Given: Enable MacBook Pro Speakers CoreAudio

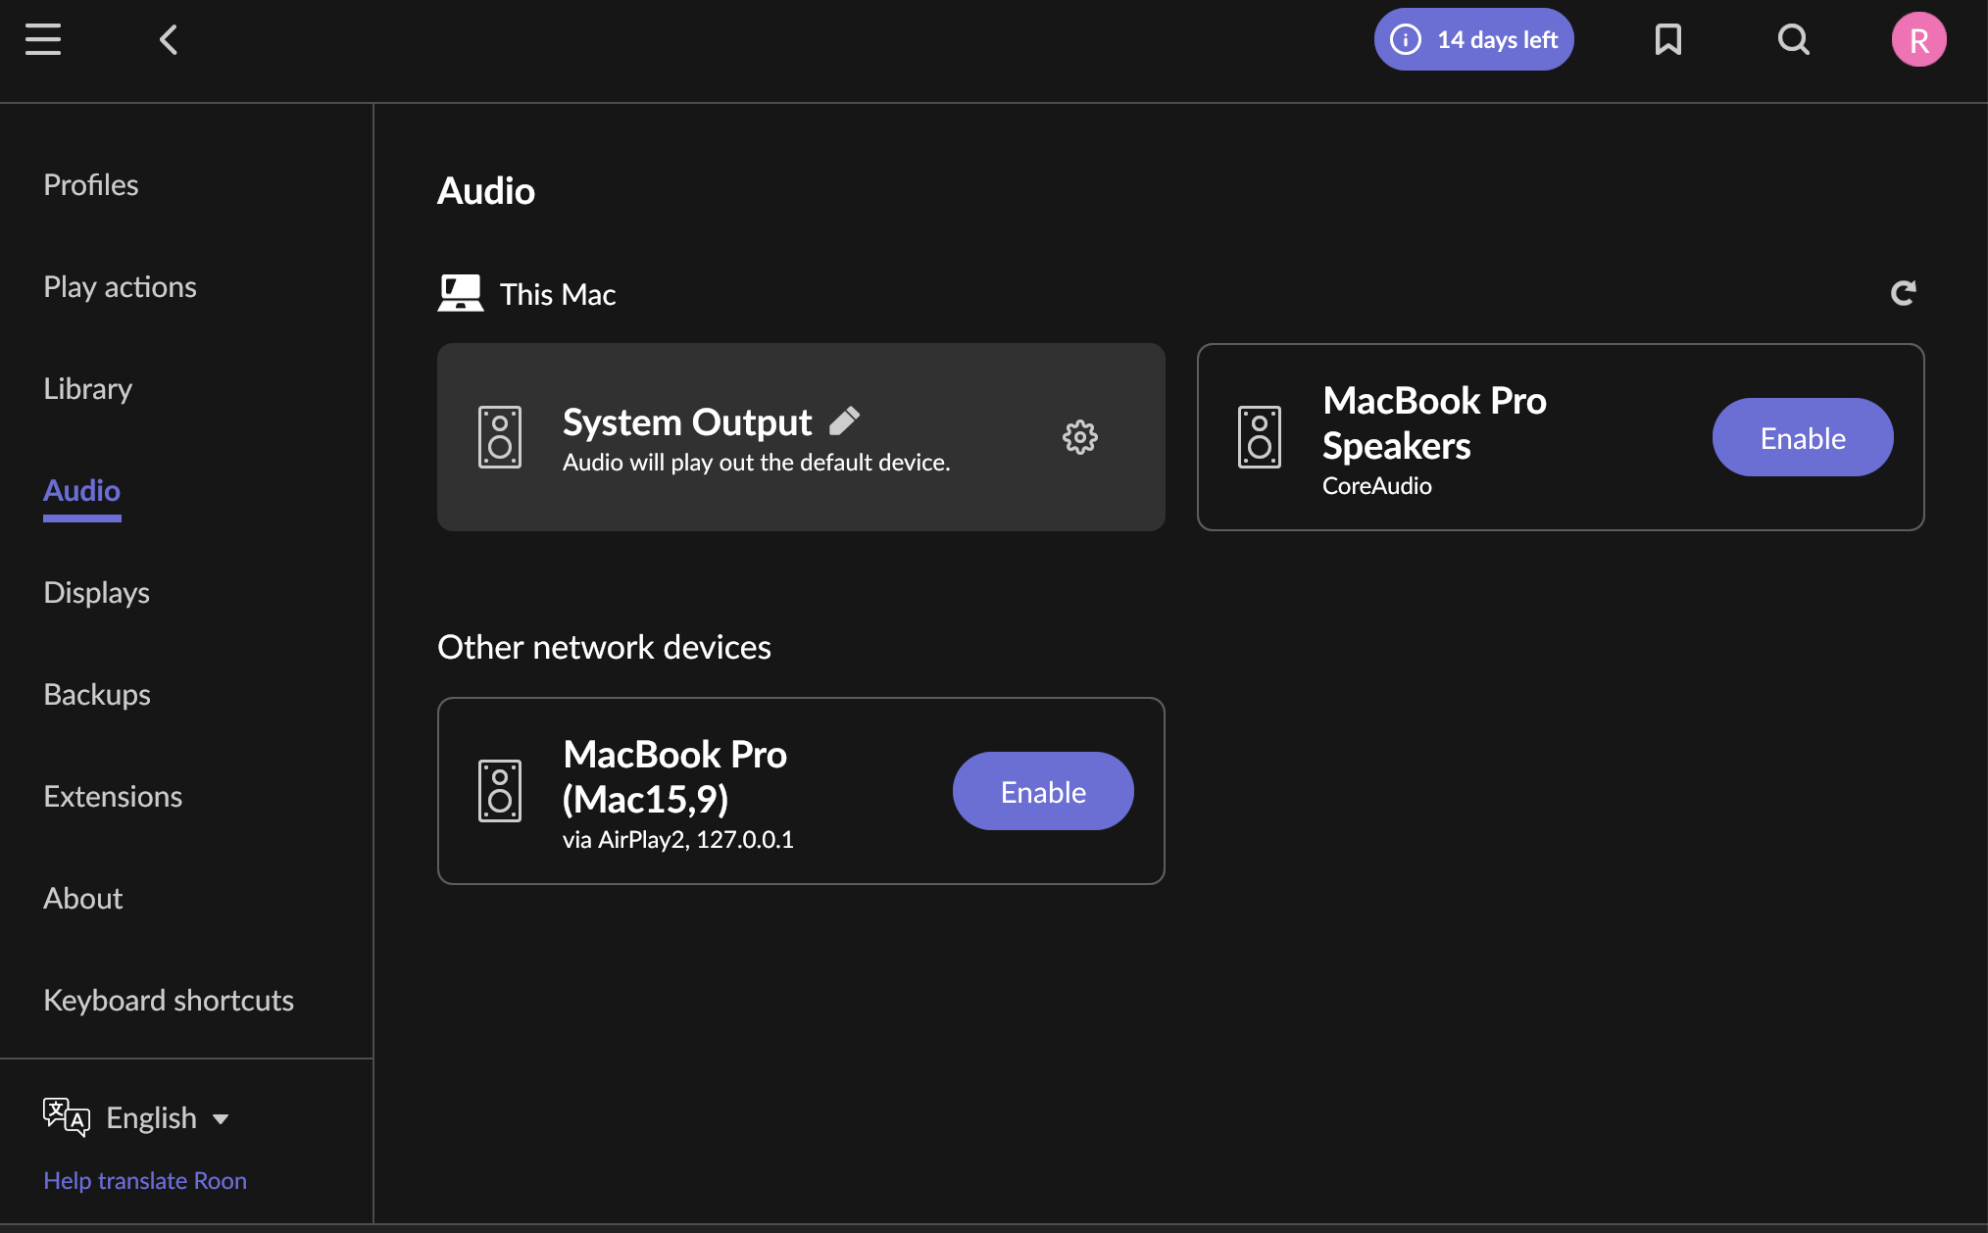Looking at the screenshot, I should (1802, 437).
